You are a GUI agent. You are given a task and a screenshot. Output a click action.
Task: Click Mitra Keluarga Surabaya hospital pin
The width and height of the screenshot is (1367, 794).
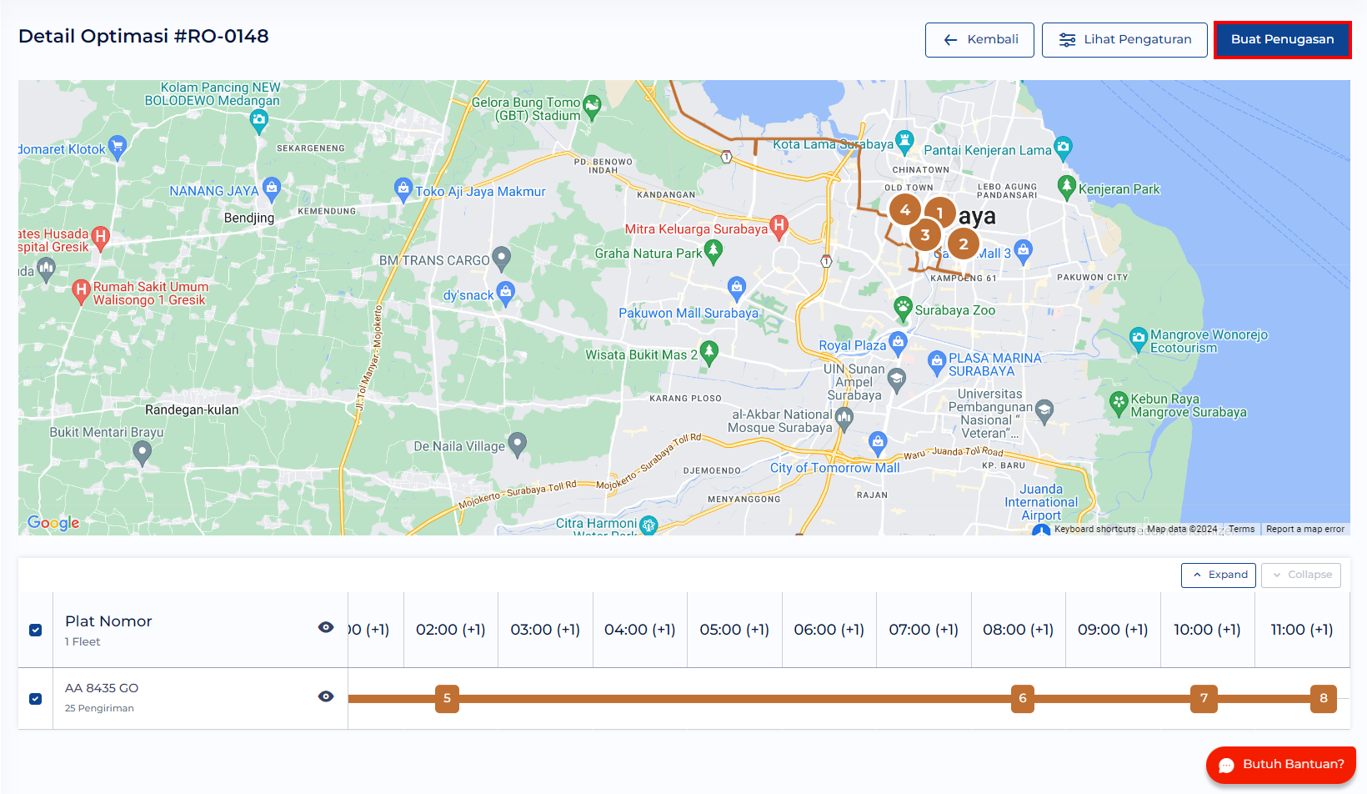(x=779, y=226)
